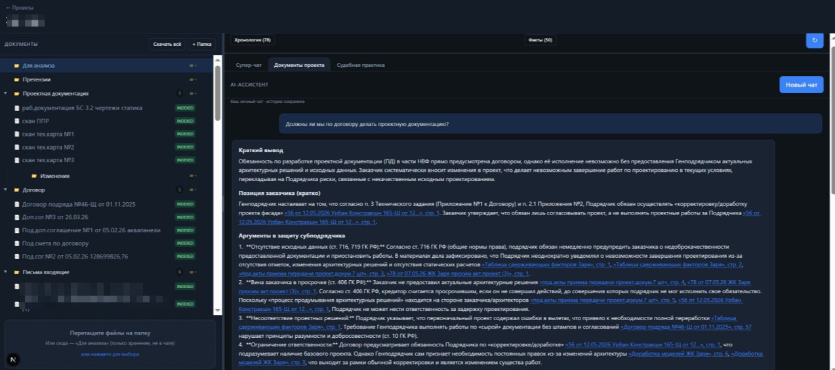
Task: Click the folder icon beside Договор
Action: [x=16, y=190]
